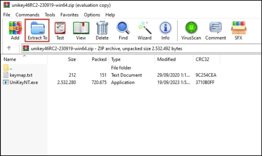The image size is (262, 156).
Task: Click CRC32 value 9C254CEA
Action: [x=206, y=75]
